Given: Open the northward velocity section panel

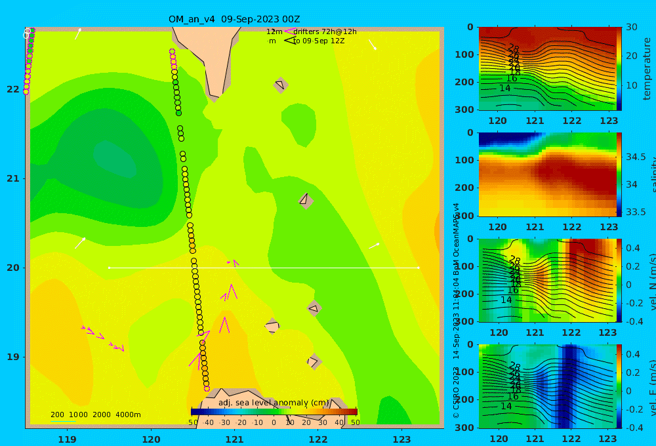Looking at the screenshot, I should 548,280.
